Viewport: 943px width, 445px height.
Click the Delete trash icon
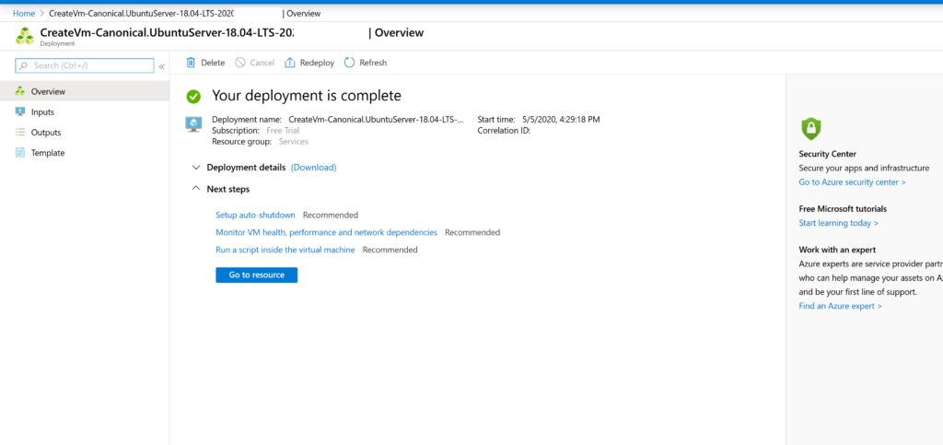(191, 63)
